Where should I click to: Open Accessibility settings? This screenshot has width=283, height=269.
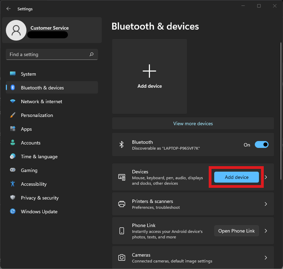[x=52, y=184]
